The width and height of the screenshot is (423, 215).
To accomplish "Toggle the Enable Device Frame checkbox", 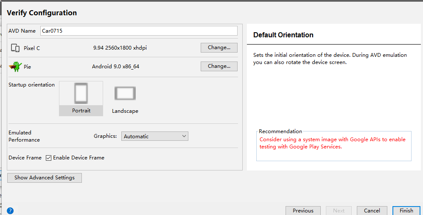I will coord(48,158).
